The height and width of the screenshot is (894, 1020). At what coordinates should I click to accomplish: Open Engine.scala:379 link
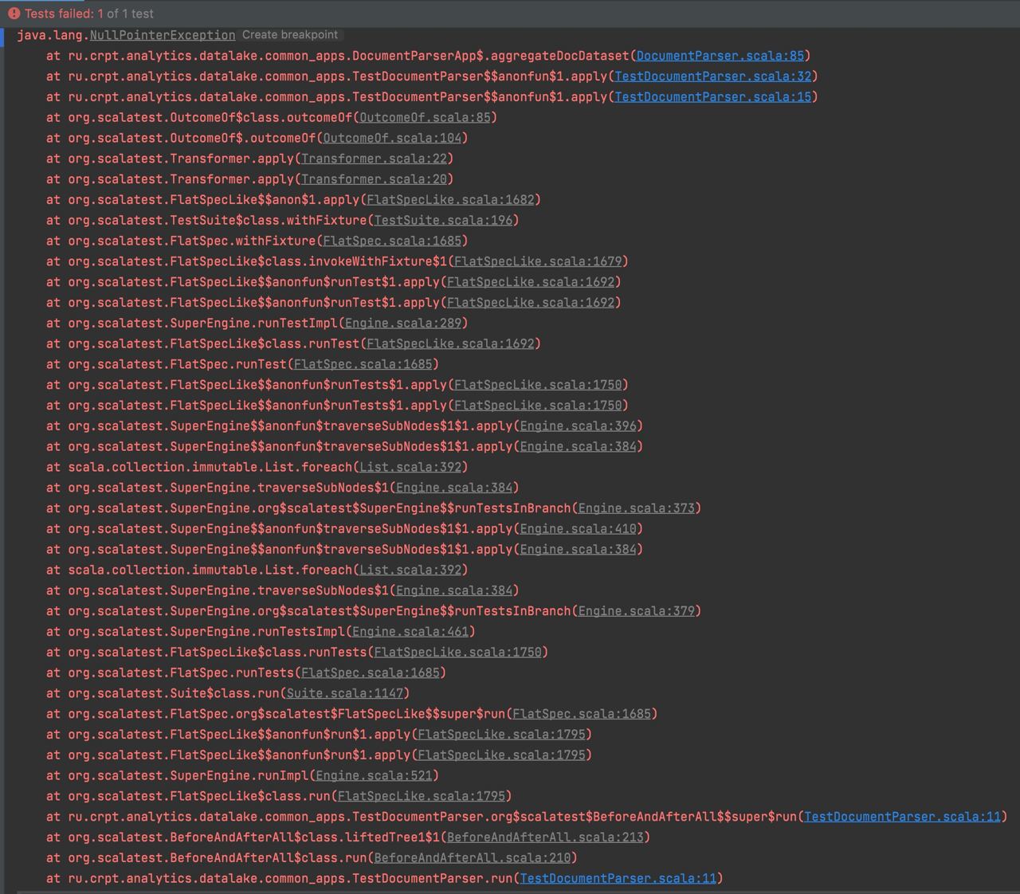pyautogui.click(x=637, y=611)
